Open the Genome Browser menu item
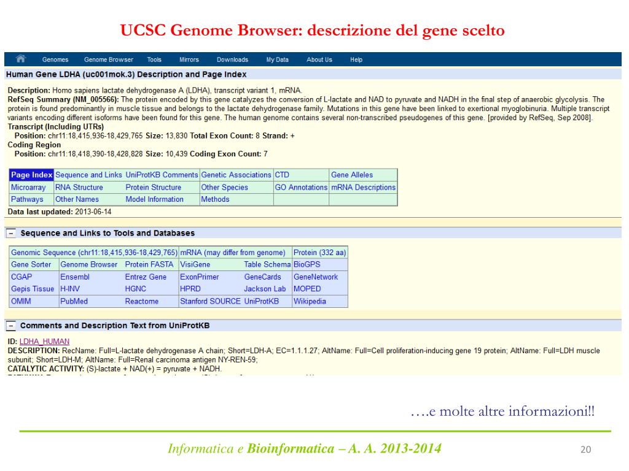The image size is (629, 471). pos(109,59)
